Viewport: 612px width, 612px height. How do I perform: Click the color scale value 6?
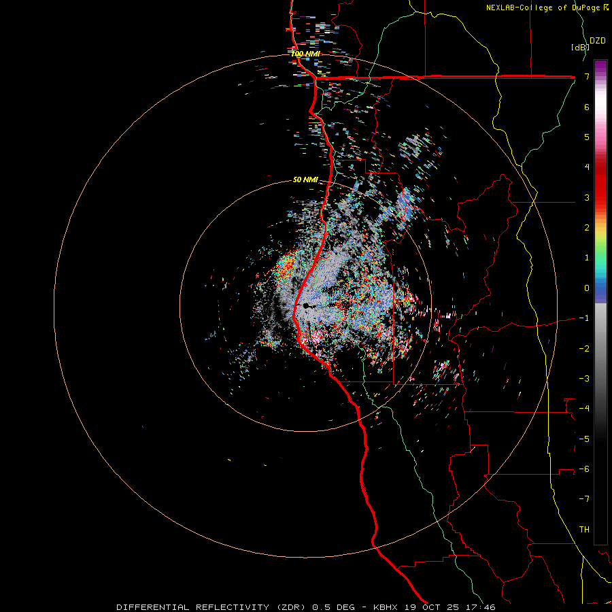(x=587, y=107)
